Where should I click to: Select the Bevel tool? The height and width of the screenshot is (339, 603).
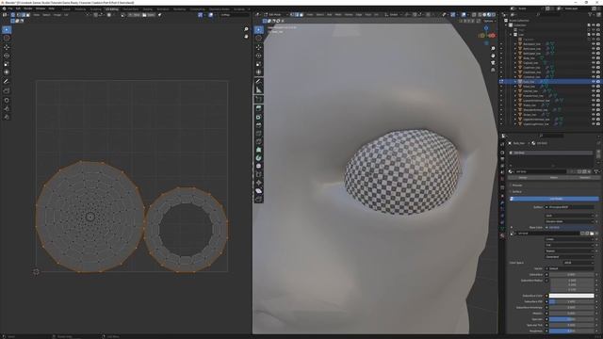point(258,125)
